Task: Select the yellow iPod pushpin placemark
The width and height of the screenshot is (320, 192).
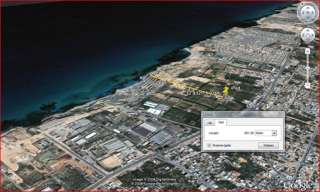Action: (226, 91)
